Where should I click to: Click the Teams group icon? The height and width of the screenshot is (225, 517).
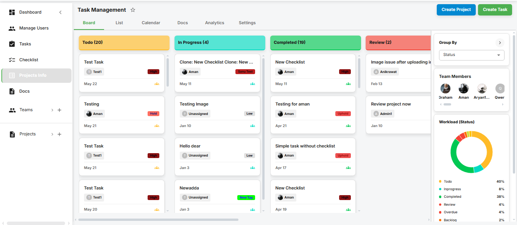click(x=12, y=110)
